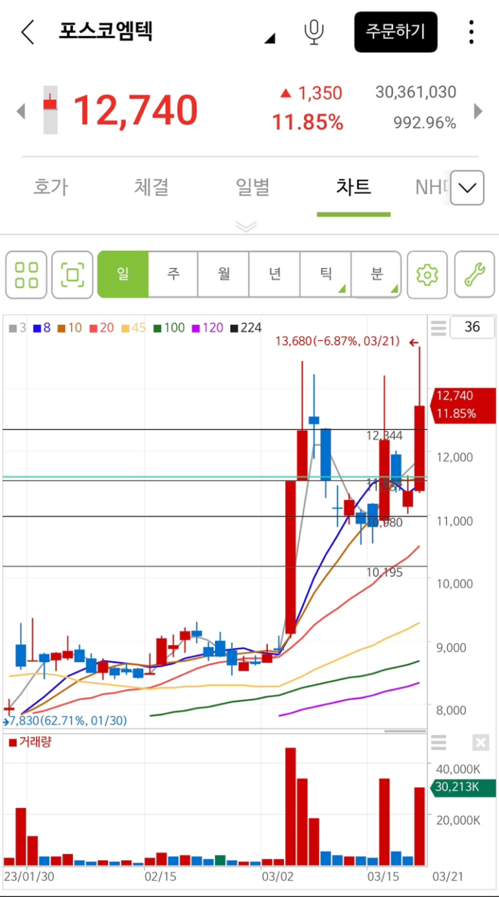Open the 분 minute period dropdown
Viewport: 499px width, 897px height.
coord(376,274)
